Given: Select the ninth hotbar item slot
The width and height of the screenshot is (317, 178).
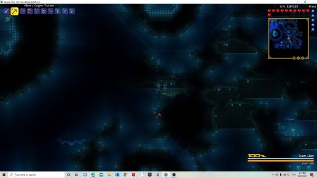Looking at the screenshot, I should point(65,11).
